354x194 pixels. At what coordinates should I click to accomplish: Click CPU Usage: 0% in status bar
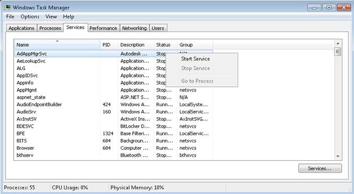point(70,188)
